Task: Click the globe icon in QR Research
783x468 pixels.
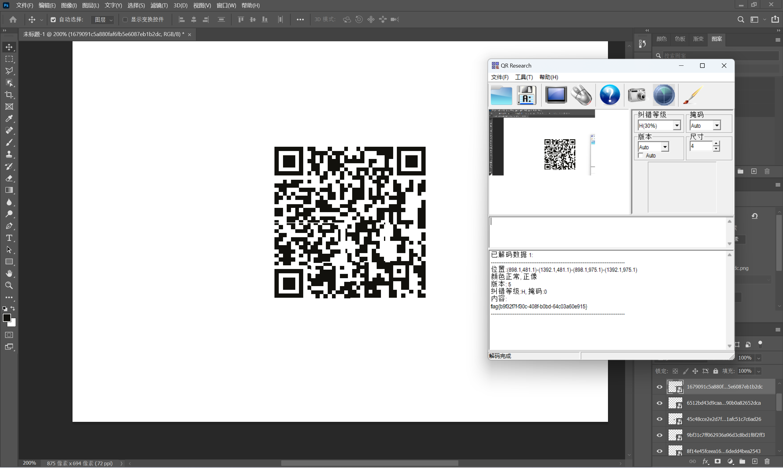Action: coord(664,95)
